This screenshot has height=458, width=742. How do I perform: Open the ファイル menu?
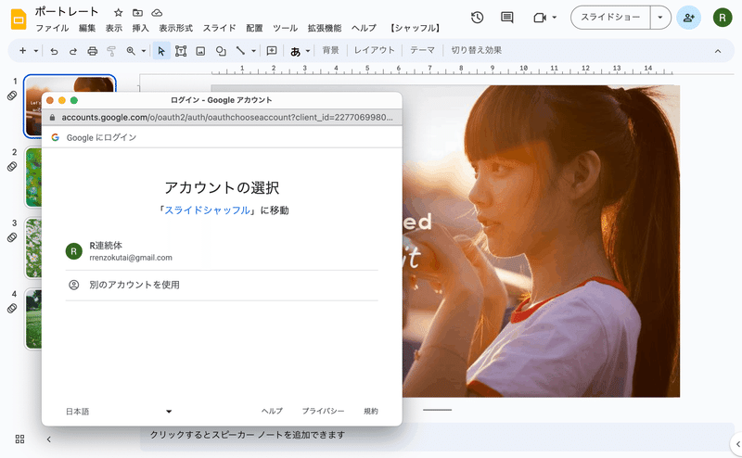(52, 28)
